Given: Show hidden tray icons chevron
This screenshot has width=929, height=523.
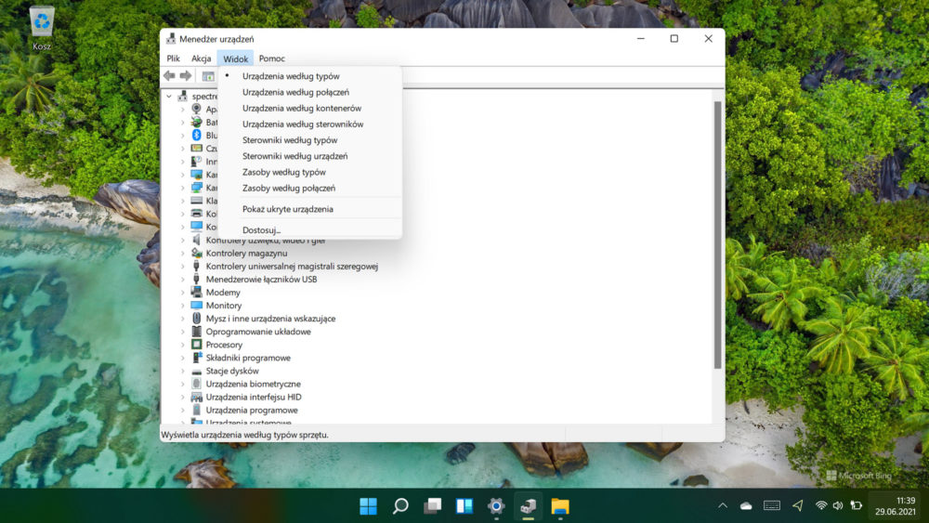Looking at the screenshot, I should (x=723, y=505).
